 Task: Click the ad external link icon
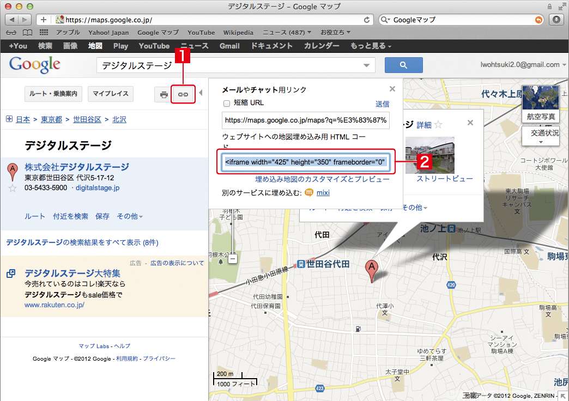[x=11, y=274]
